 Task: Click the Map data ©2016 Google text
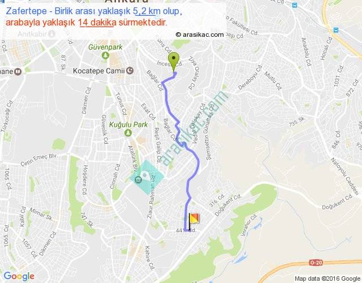pyautogui.click(x=327, y=278)
